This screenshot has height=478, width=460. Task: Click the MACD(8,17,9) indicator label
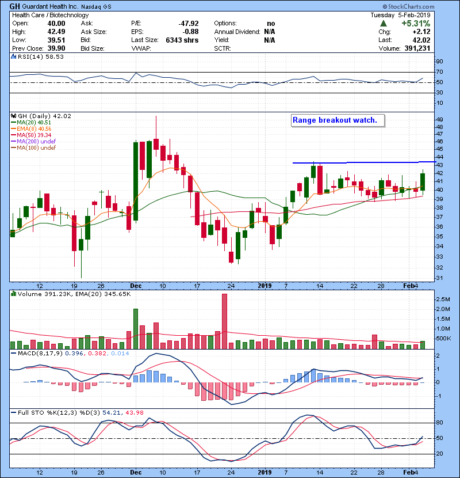pos(40,354)
